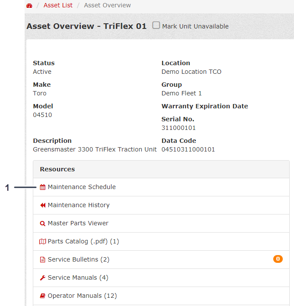Viewport: 294px width, 306px height.
Task: Click the Master Parts Viewer magnifier icon
Action: (43, 224)
